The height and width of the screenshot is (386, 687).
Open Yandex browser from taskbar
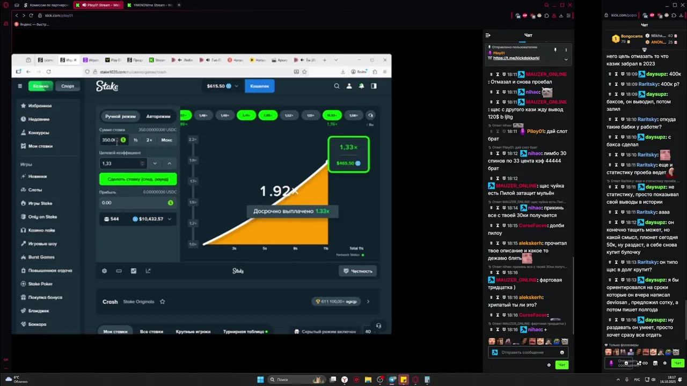[x=345, y=380]
